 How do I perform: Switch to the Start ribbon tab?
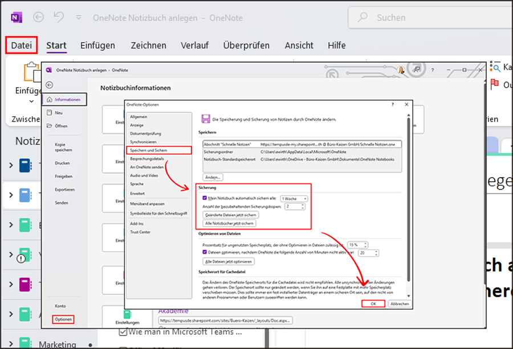tap(56, 45)
